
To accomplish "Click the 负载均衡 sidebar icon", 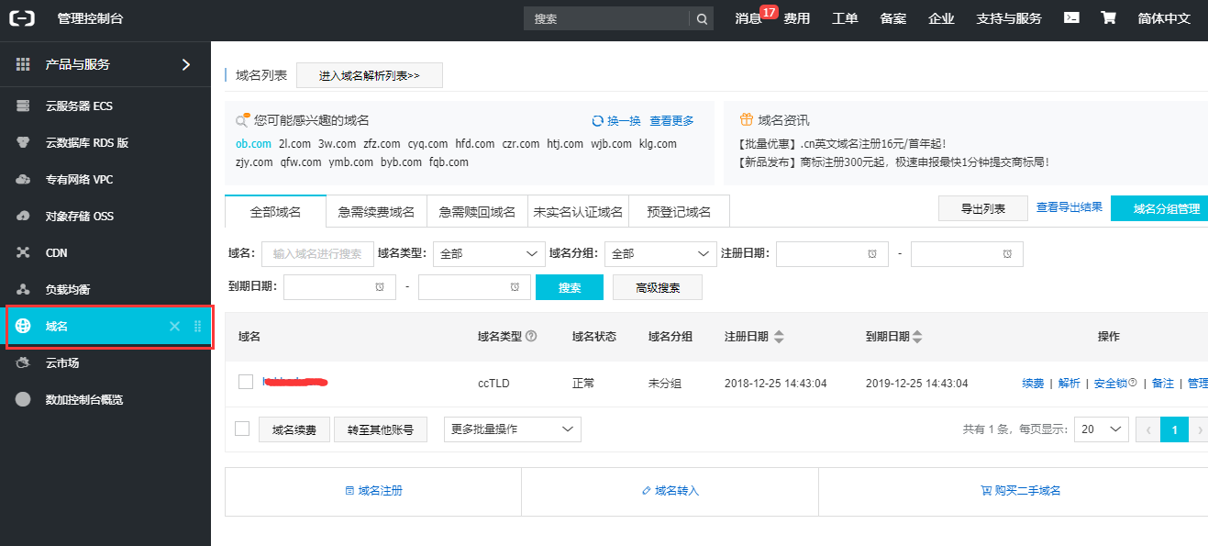I will (x=24, y=289).
